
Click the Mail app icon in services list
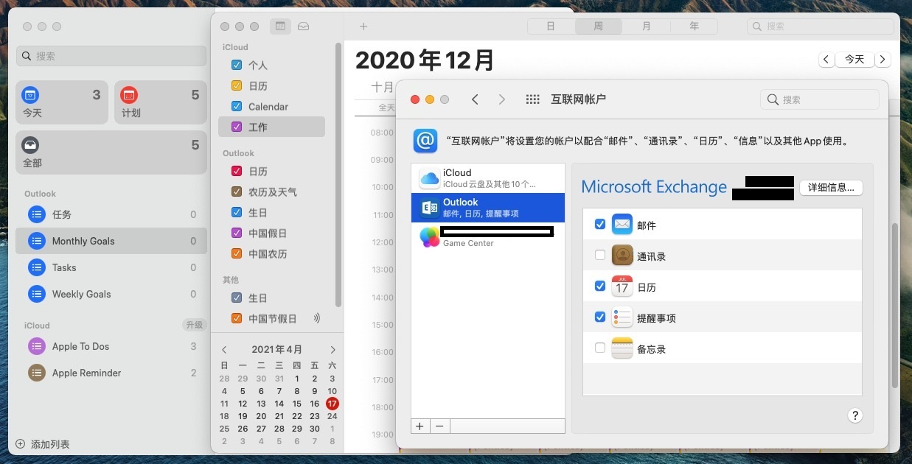[x=622, y=224]
